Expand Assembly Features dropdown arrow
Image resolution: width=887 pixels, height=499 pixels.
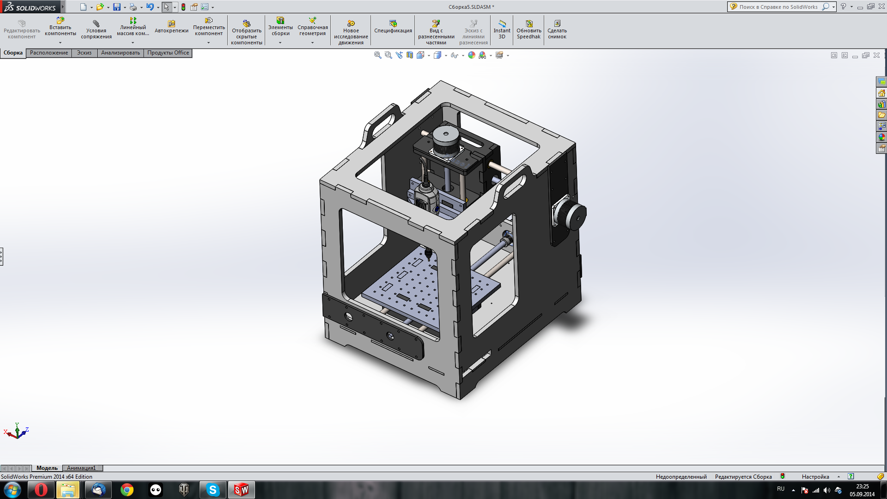tap(280, 43)
